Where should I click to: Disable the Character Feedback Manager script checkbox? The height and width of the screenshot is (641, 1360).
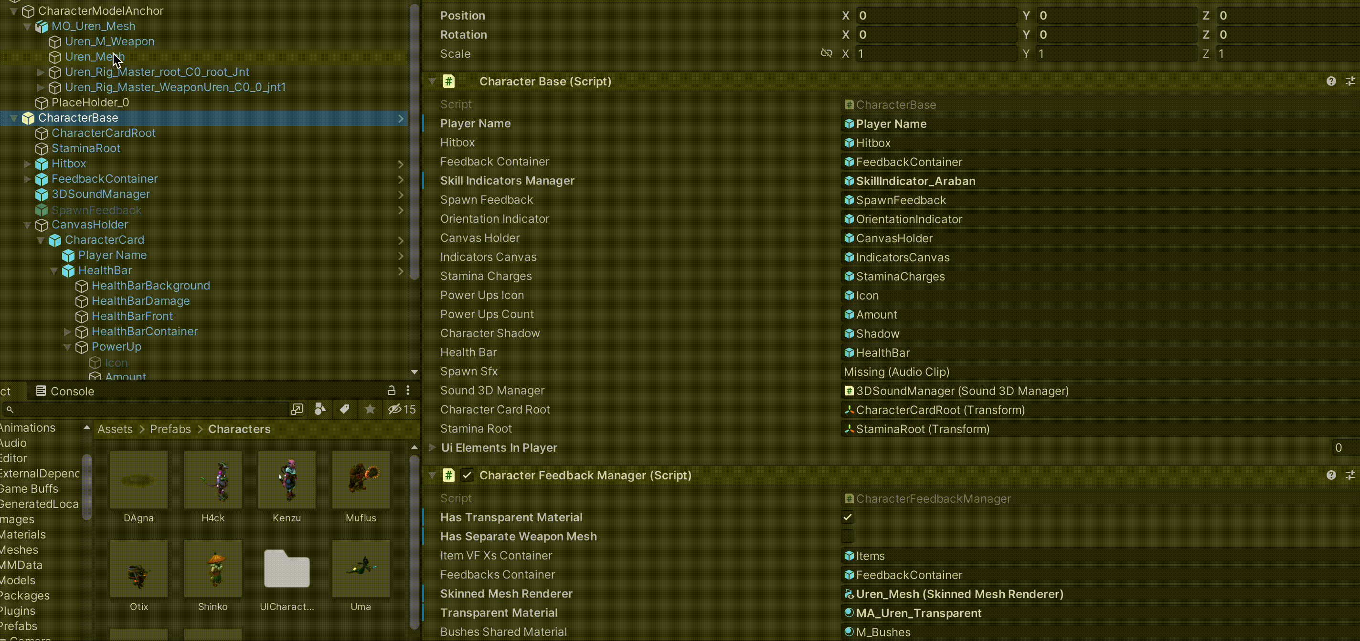pos(467,476)
